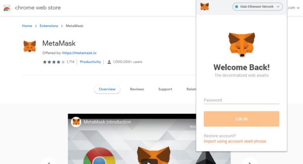Click the chevron arrow in network selector
Image resolution: width=303 pixels, height=164 pixels.
coord(278,7)
